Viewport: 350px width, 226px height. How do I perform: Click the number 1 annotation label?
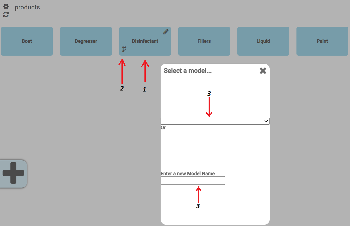(144, 89)
